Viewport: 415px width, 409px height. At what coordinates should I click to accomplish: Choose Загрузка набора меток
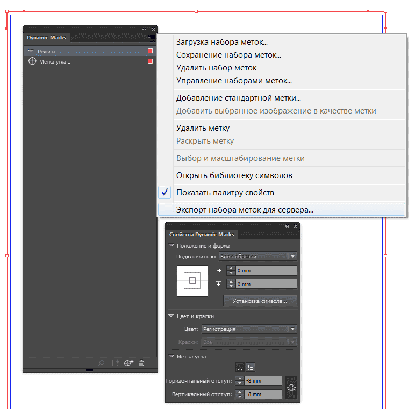tap(281, 42)
